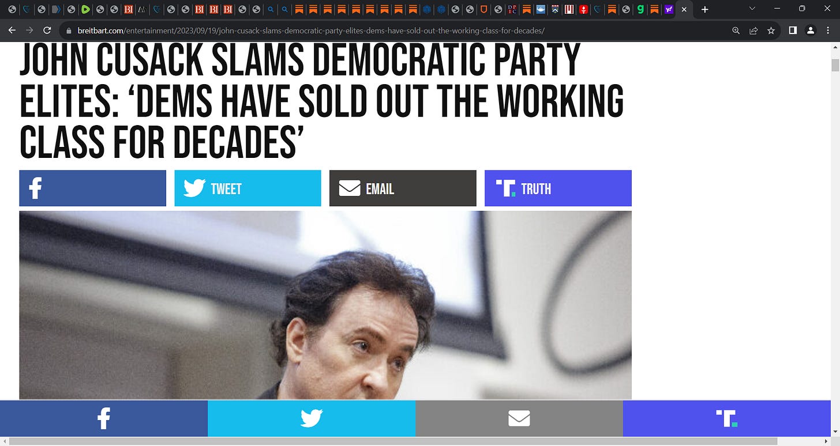Expand the tab search chevron
The height and width of the screenshot is (446, 840).
752,9
